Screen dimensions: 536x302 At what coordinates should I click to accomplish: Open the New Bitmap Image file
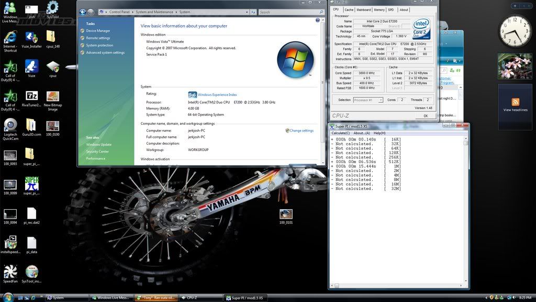click(53, 101)
